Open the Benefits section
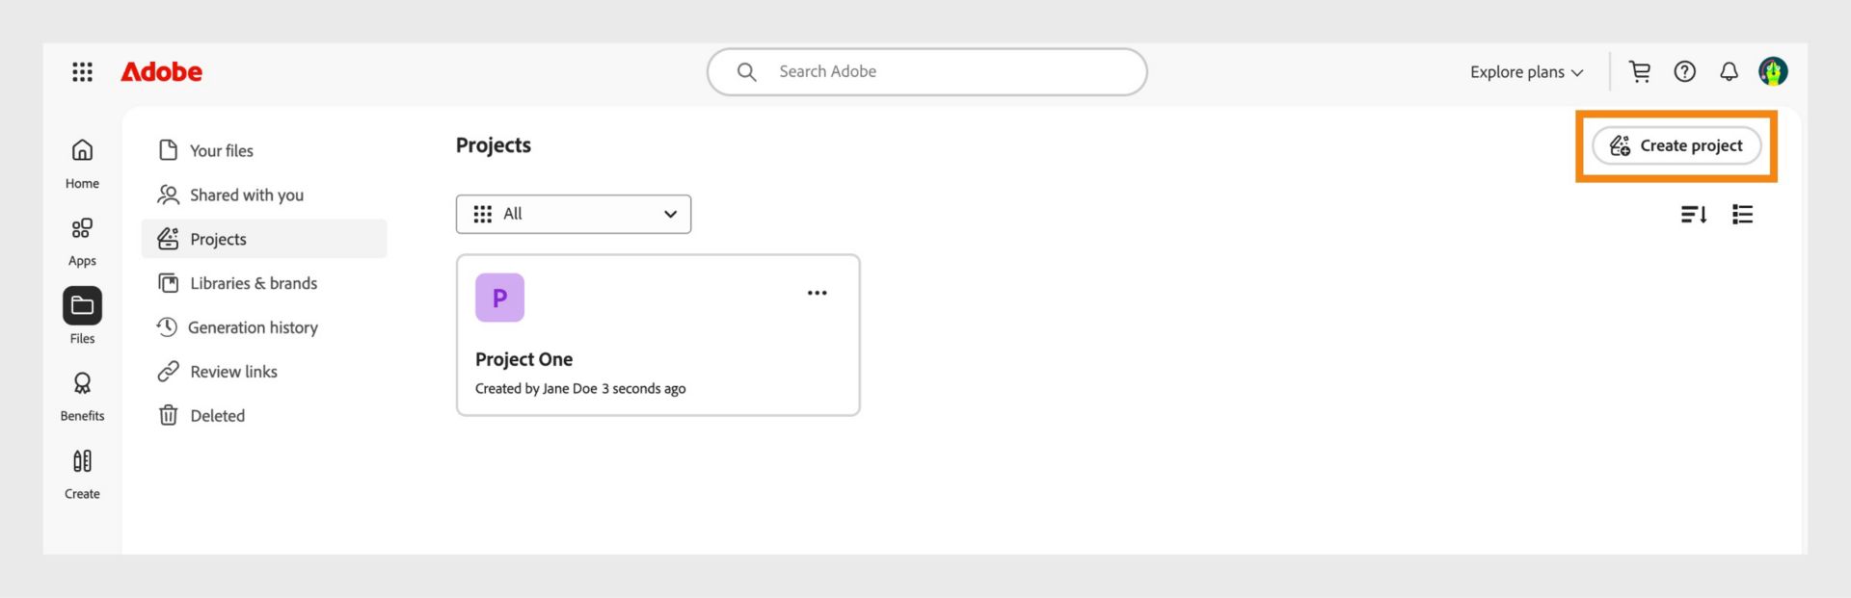1851x598 pixels. [82, 391]
